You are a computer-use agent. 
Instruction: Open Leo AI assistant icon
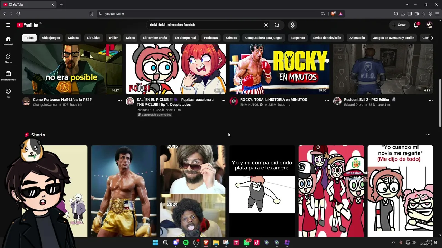click(423, 14)
